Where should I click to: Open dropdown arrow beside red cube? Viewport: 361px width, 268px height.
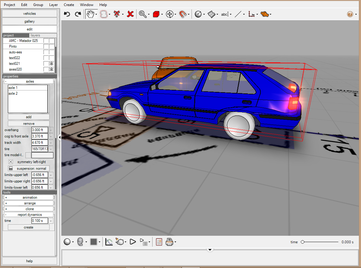[162, 14]
